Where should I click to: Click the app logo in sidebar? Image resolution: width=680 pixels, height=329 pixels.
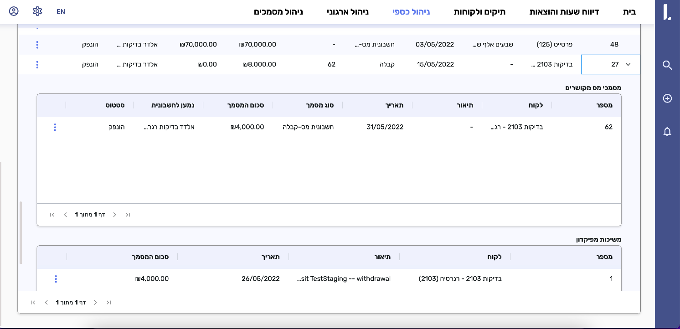[x=667, y=12]
